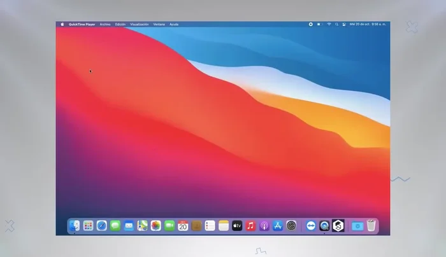The width and height of the screenshot is (446, 257).
Task: Open the Podcasts app icon
Action: click(264, 226)
